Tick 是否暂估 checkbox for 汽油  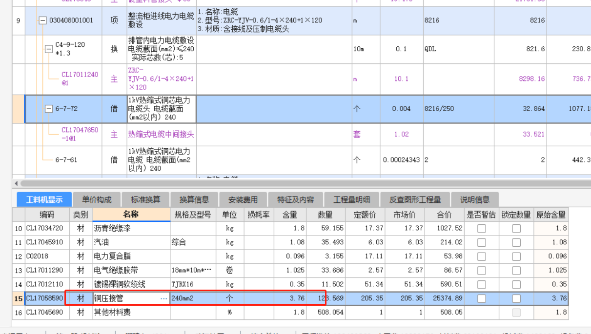point(482,242)
